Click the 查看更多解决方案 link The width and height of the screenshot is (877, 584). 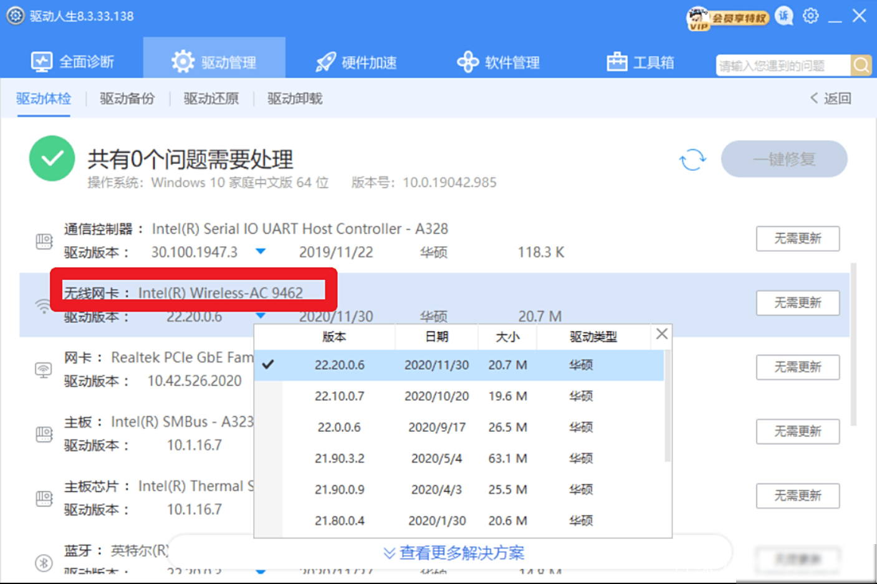pos(454,553)
